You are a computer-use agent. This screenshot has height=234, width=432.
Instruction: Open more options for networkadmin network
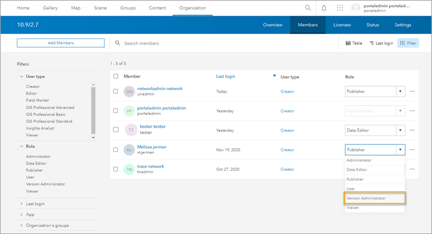(412, 92)
